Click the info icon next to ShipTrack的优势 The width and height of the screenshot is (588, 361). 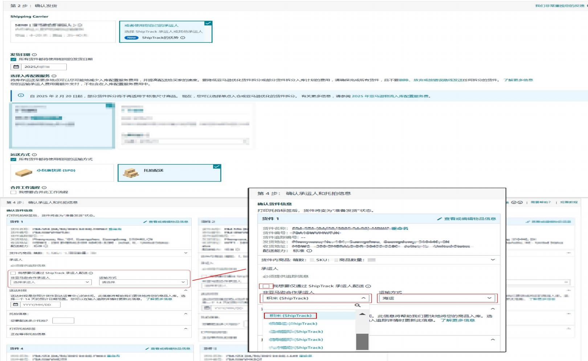(183, 38)
